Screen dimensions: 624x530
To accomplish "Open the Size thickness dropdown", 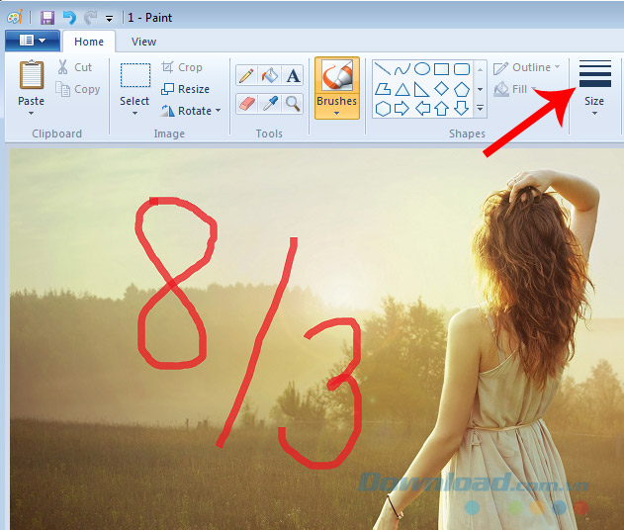I will 594,113.
